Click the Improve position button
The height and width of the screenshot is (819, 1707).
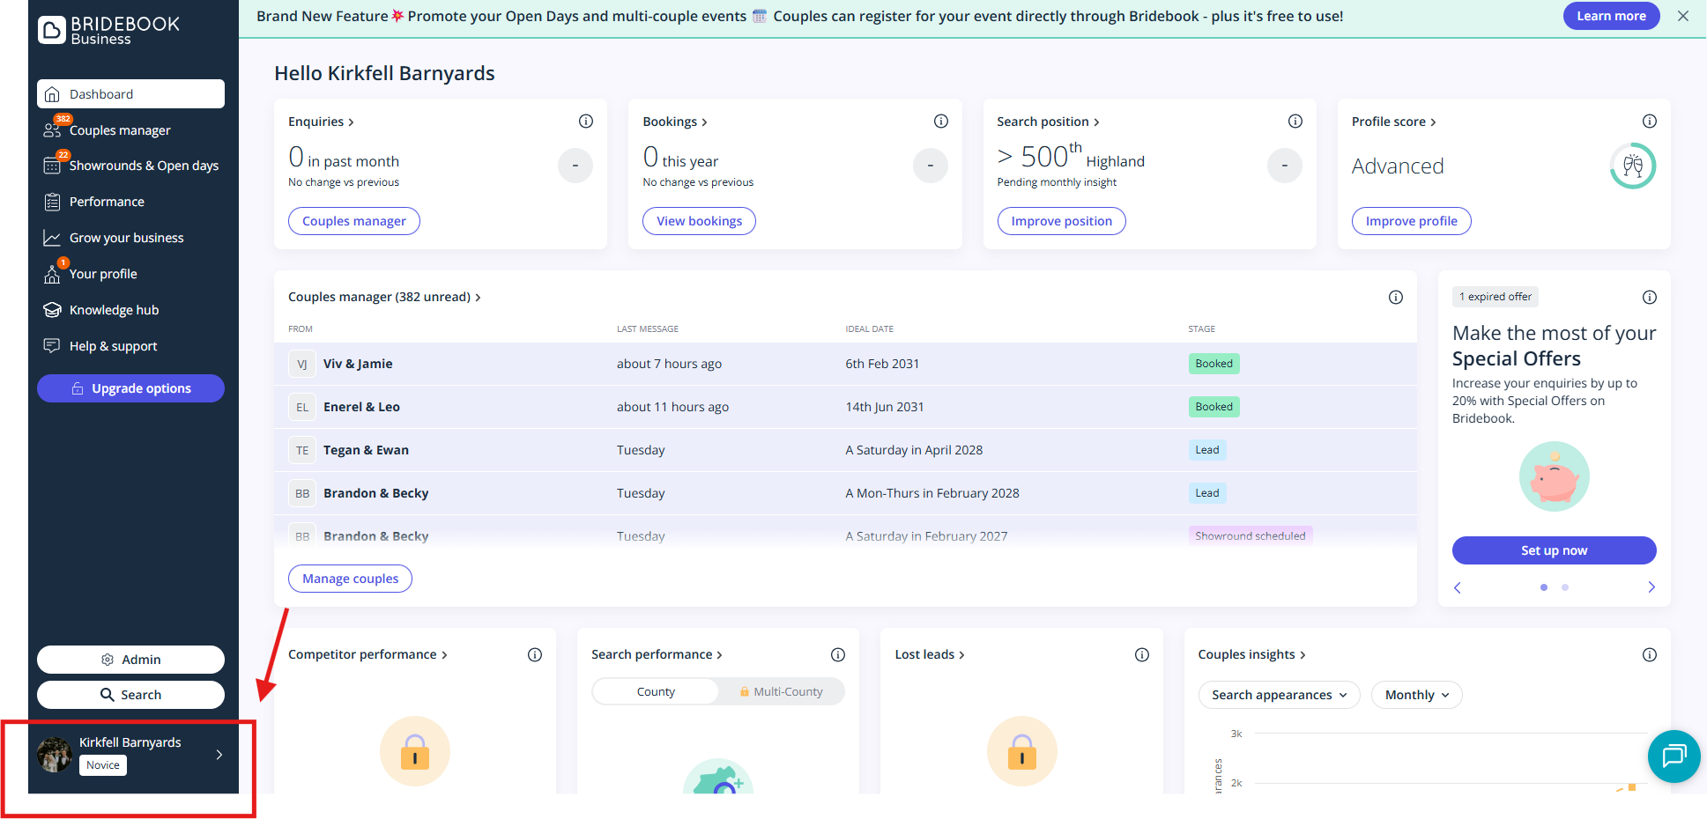click(x=1061, y=221)
